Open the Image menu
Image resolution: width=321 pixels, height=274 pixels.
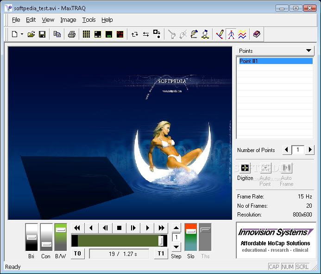[x=68, y=20]
